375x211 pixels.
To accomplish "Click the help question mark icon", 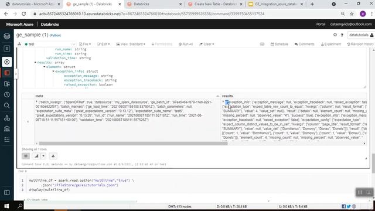I will pyautogui.click(x=342, y=35).
